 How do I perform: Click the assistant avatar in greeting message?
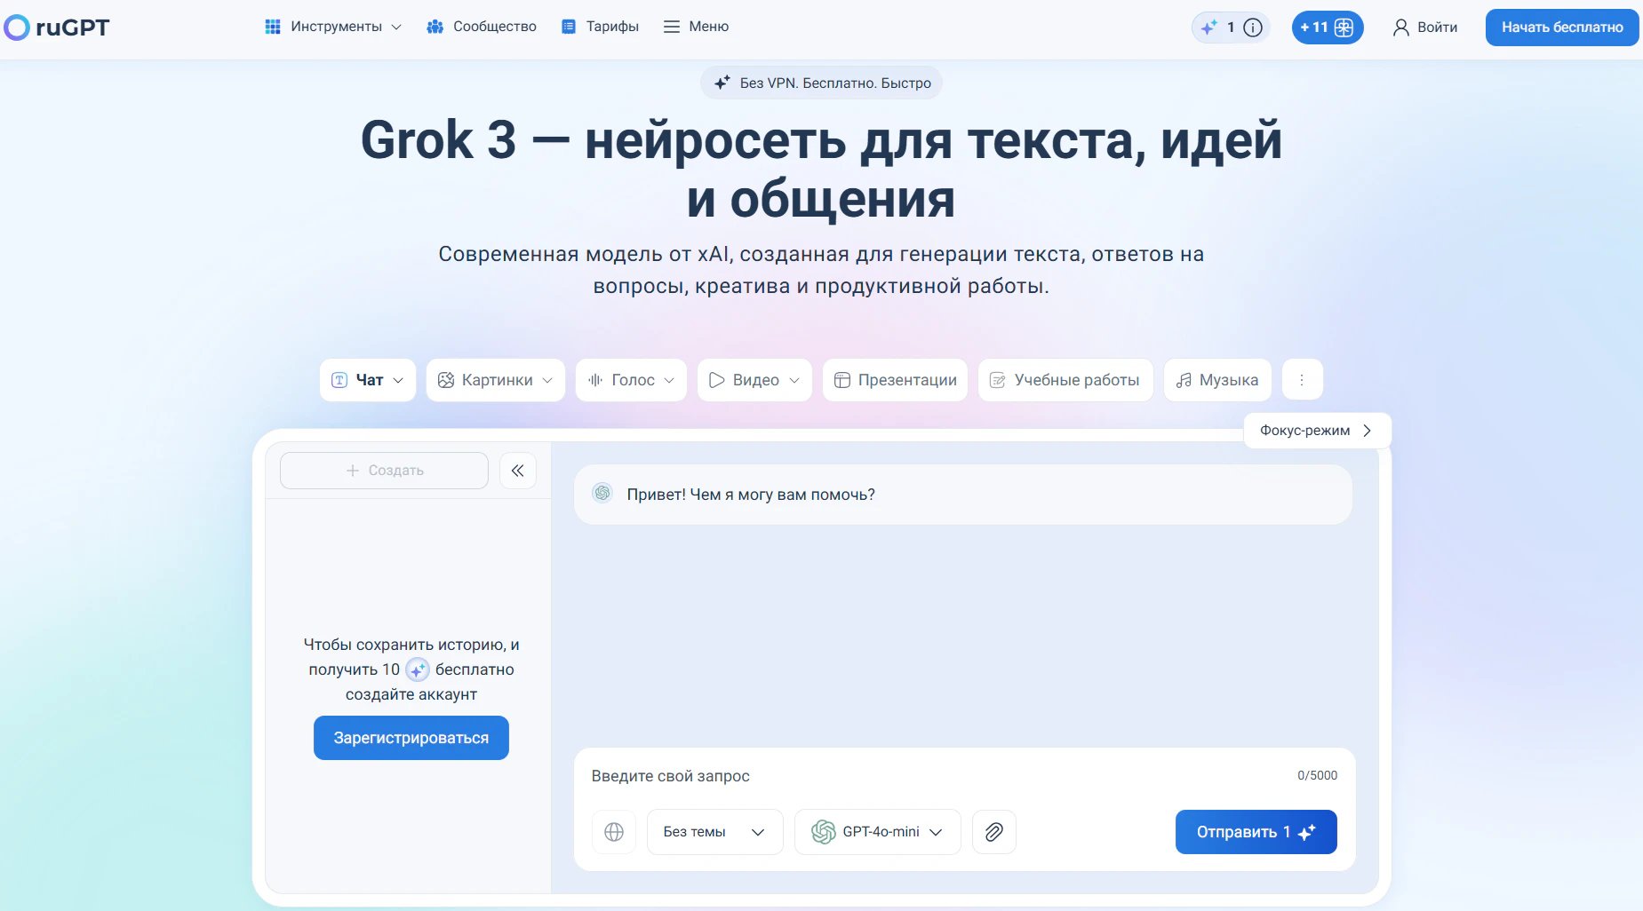pos(602,493)
